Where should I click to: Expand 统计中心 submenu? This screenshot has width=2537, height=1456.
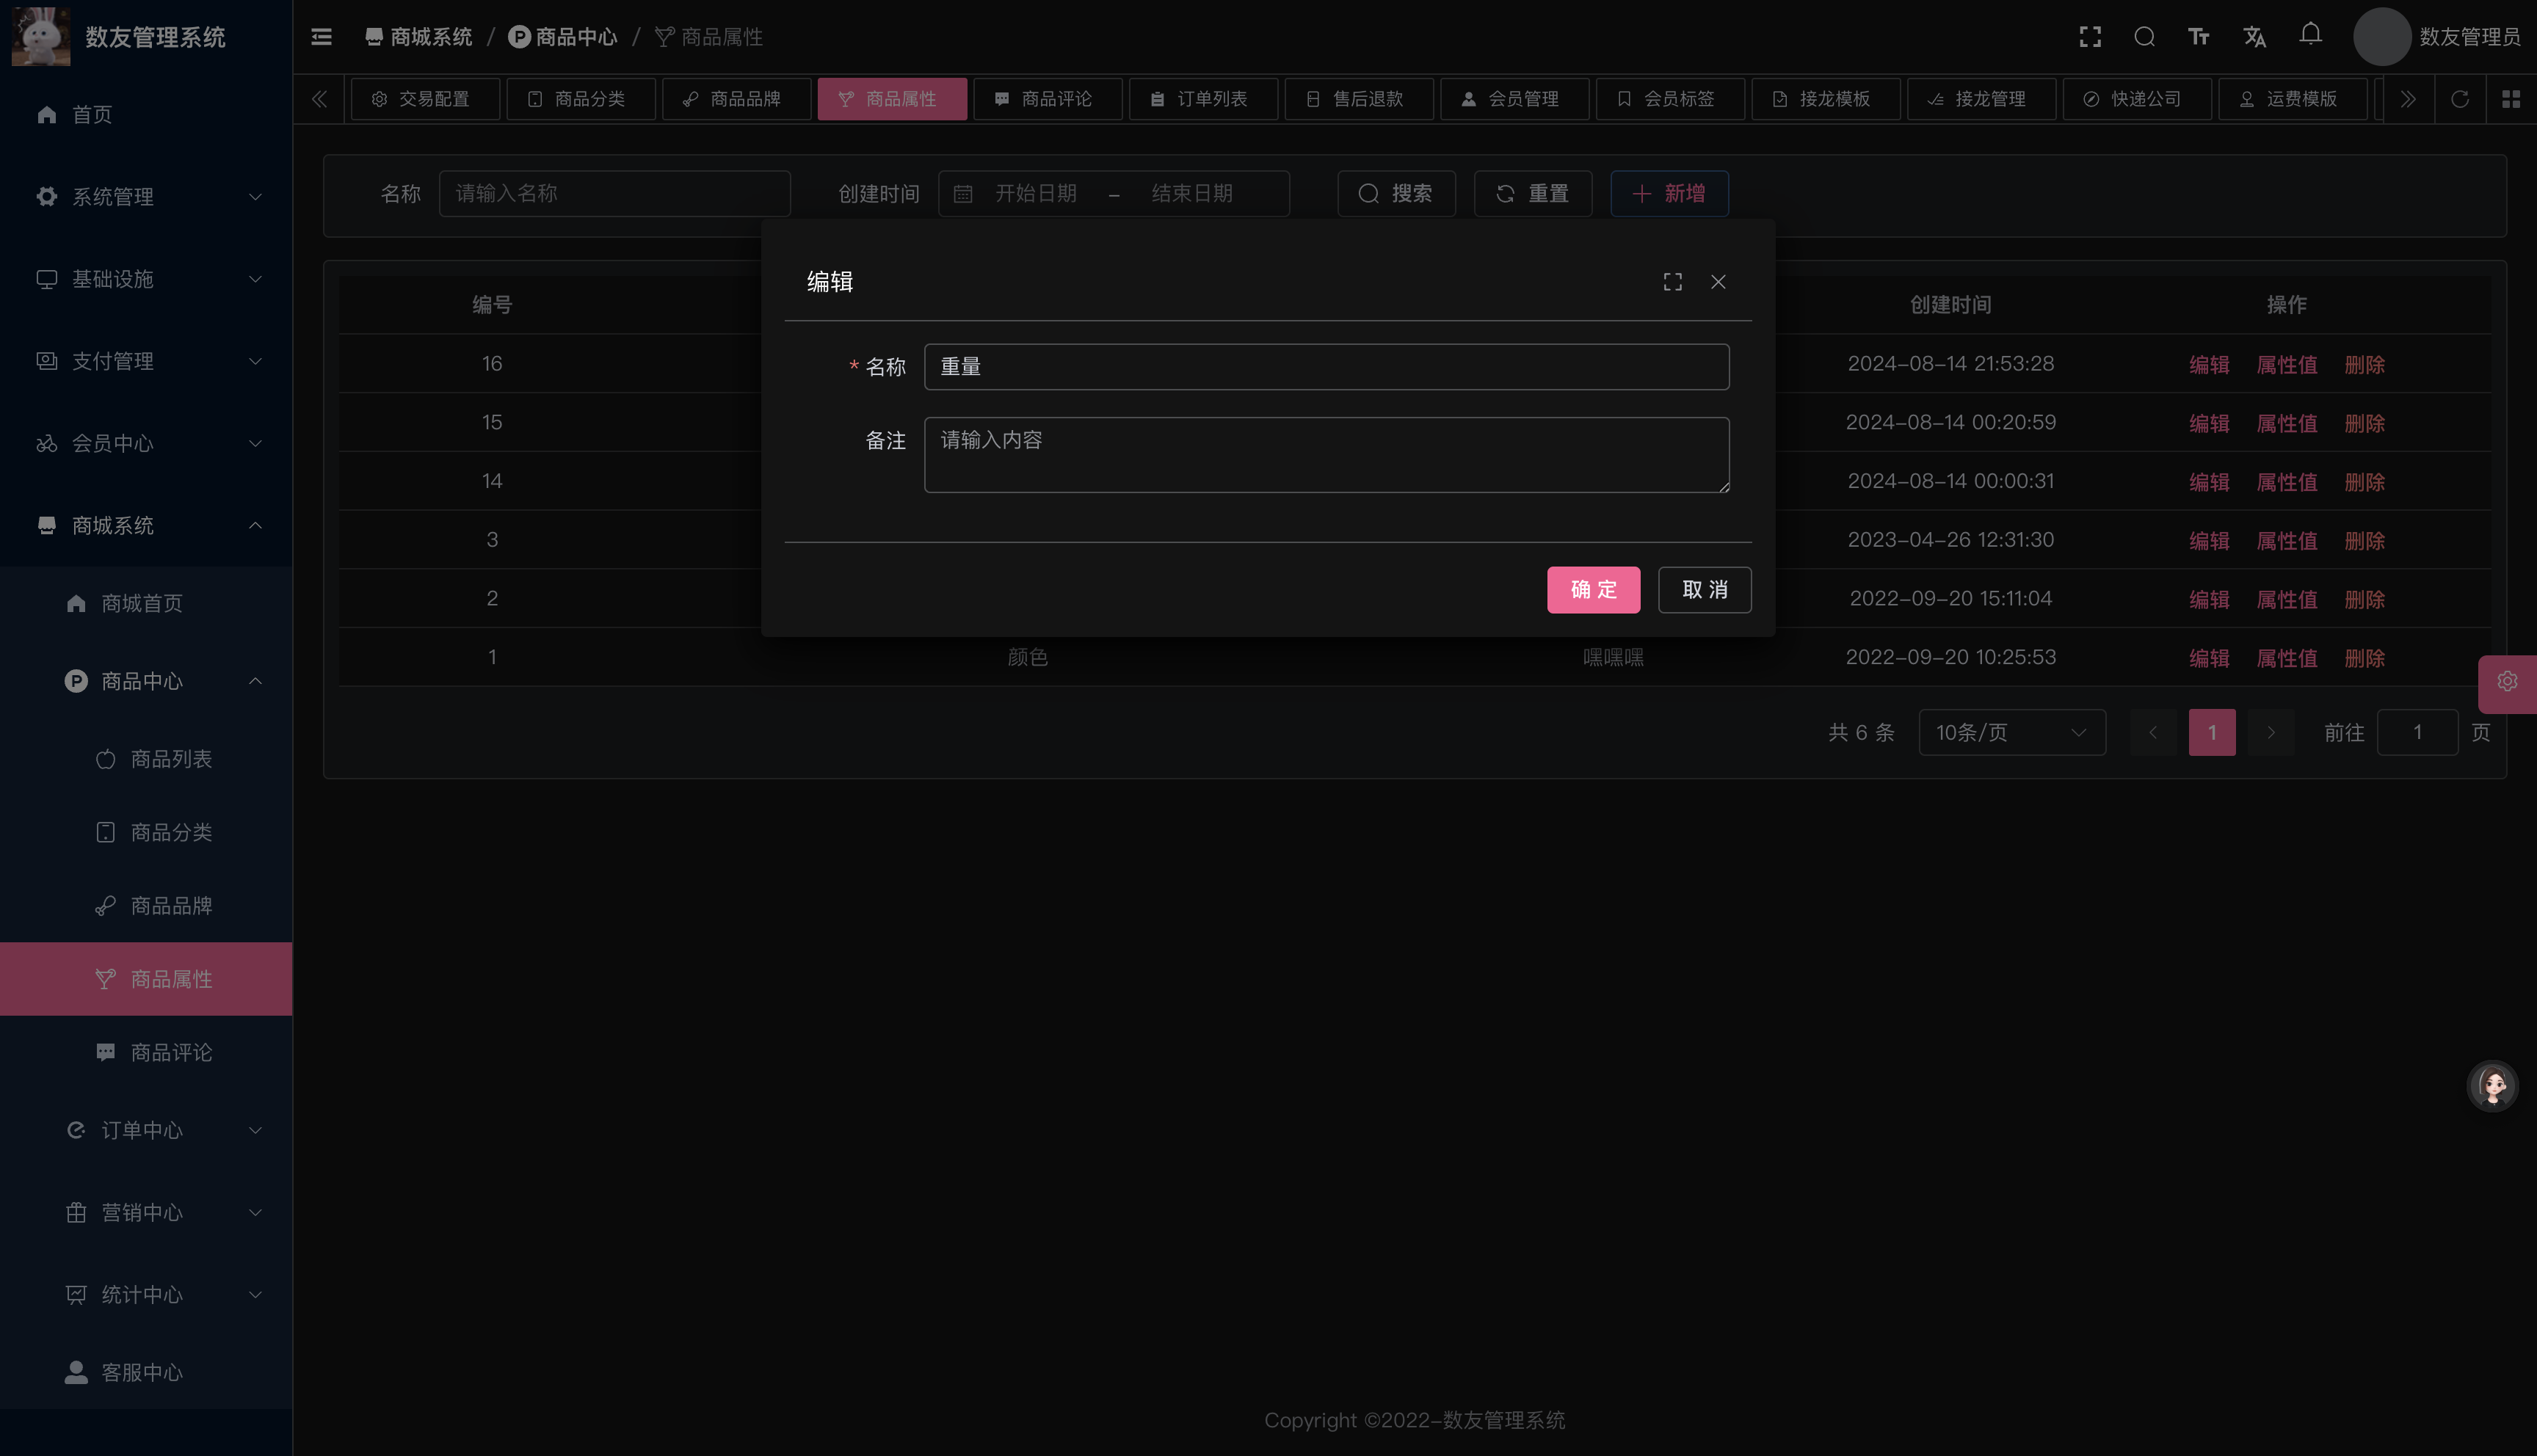(146, 1294)
